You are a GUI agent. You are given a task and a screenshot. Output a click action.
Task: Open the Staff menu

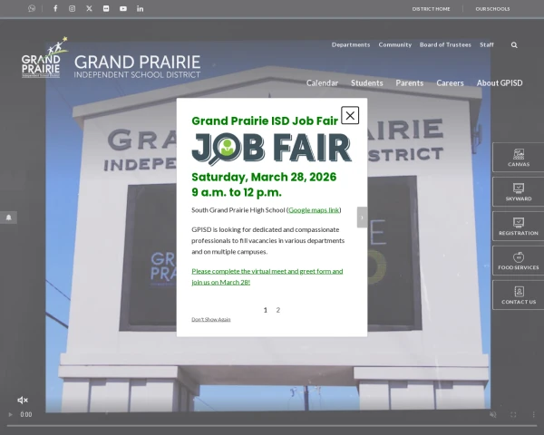pyautogui.click(x=487, y=44)
